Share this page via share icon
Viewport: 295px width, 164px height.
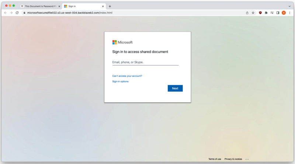[247, 13]
